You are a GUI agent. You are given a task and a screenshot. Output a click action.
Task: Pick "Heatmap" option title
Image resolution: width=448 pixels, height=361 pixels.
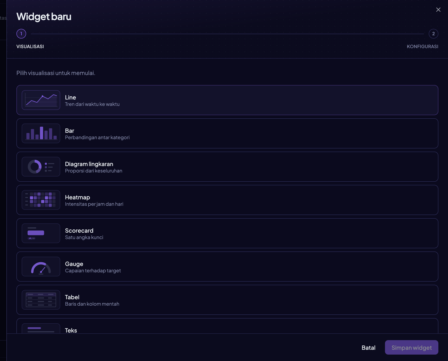point(77,197)
